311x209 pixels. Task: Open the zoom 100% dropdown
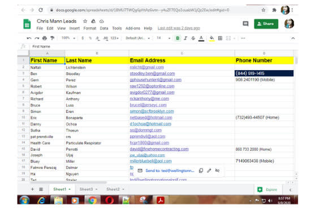pos(68,38)
